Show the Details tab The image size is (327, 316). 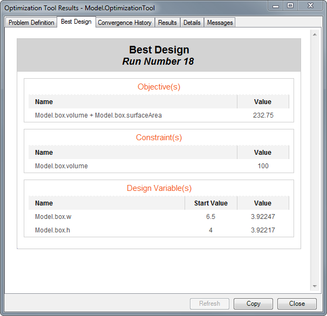click(x=192, y=23)
